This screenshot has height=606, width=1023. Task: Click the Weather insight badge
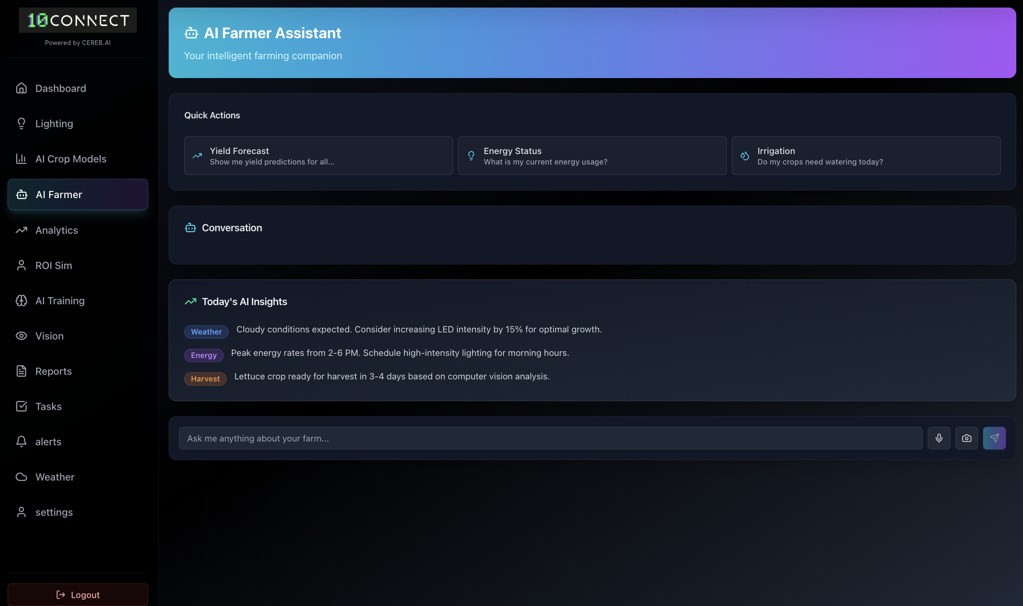tap(206, 332)
